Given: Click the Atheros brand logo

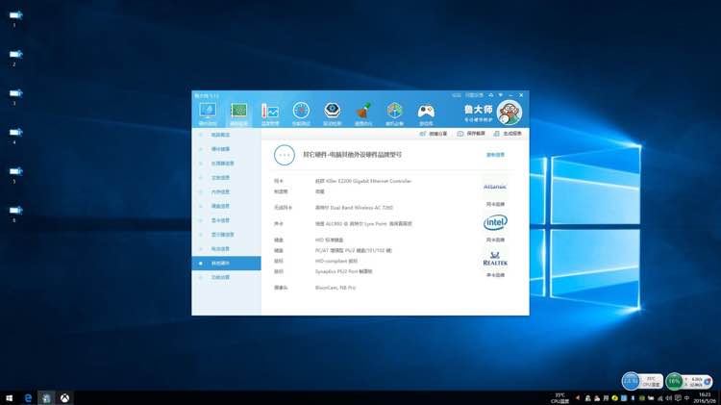Looking at the screenshot, I should [495, 187].
